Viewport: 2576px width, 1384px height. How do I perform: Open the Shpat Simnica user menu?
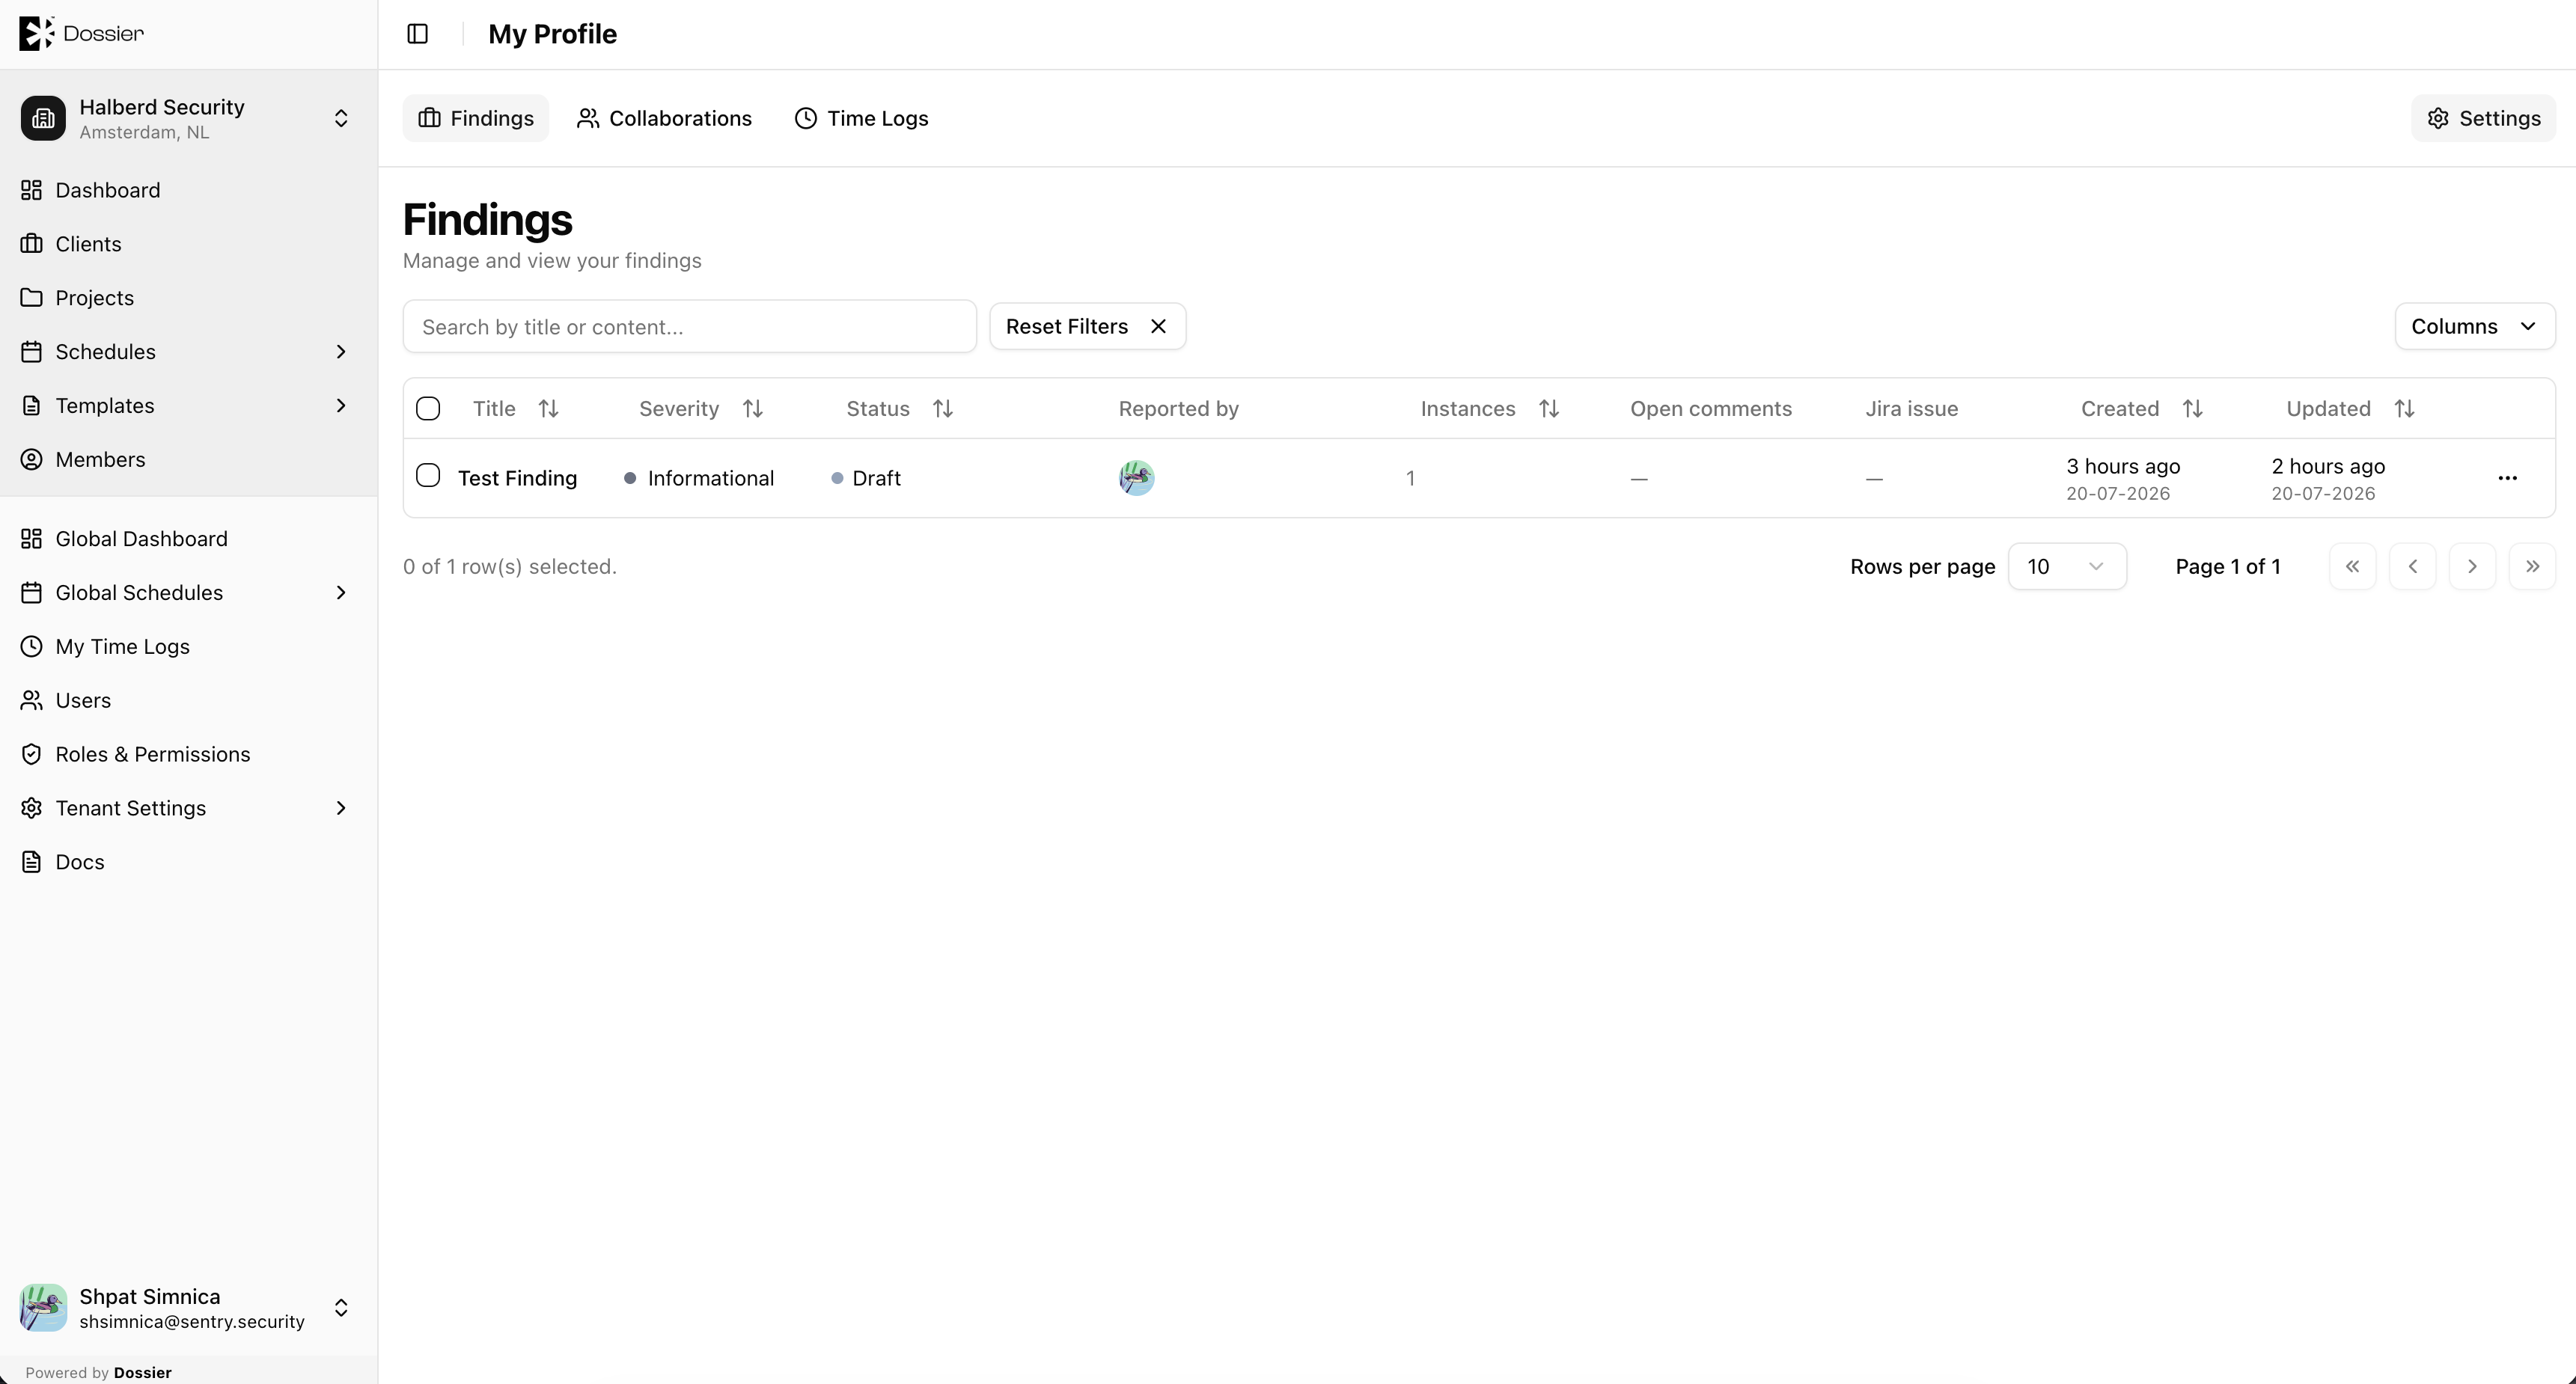tap(189, 1307)
